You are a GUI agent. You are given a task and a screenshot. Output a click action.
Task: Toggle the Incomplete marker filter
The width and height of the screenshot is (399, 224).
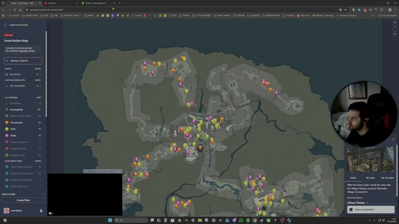(x=23, y=110)
